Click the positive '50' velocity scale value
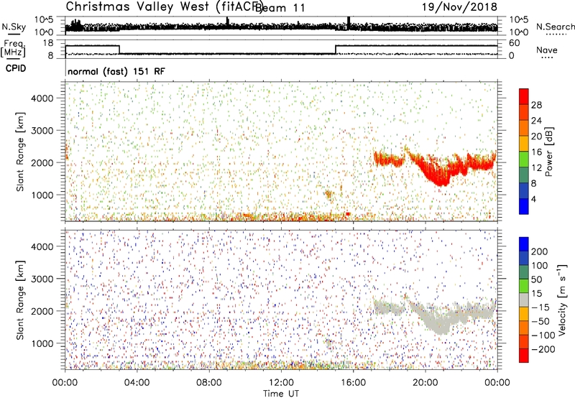Viewport: 575px width, 398px height. coord(536,279)
